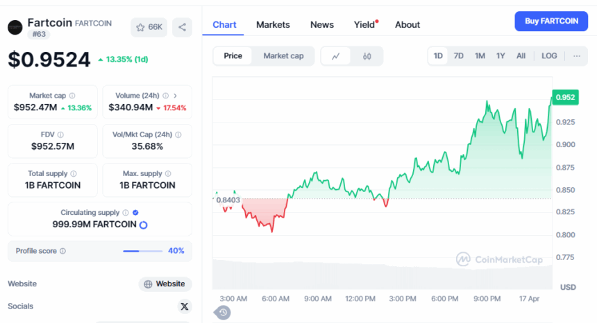Open Max. supply info icon
Viewport: 597px width, 323px height.
pyautogui.click(x=168, y=174)
